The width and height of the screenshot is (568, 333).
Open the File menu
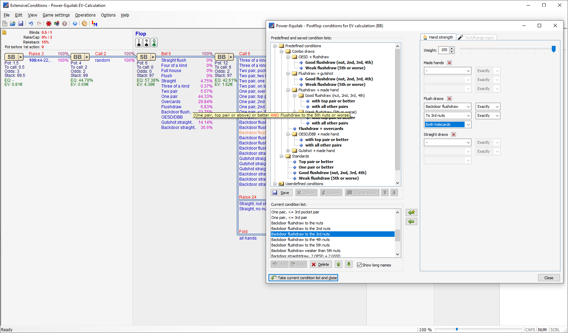[x=7, y=15]
